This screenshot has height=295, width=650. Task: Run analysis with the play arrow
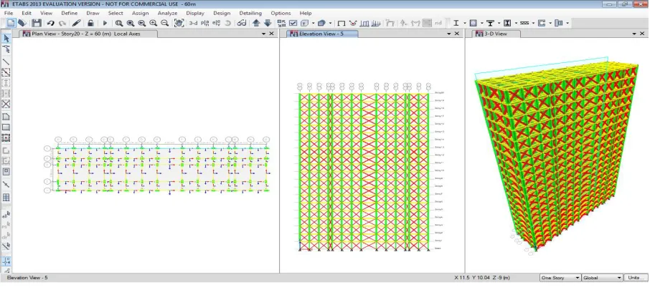(105, 23)
